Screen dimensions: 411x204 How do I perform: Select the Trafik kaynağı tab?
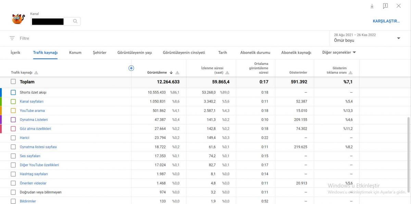click(45, 53)
